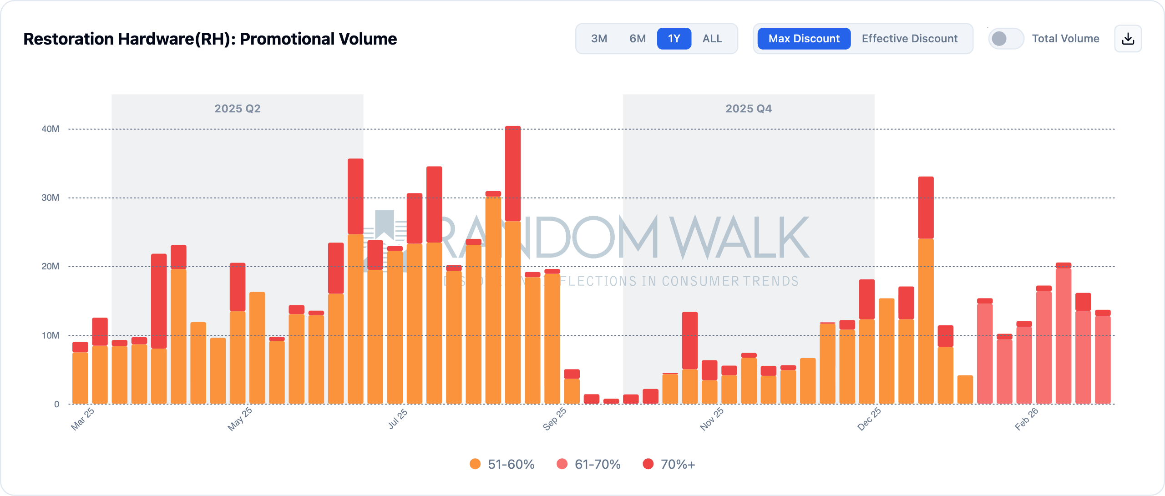
Task: Switch to Effective Discount view
Action: tap(909, 39)
